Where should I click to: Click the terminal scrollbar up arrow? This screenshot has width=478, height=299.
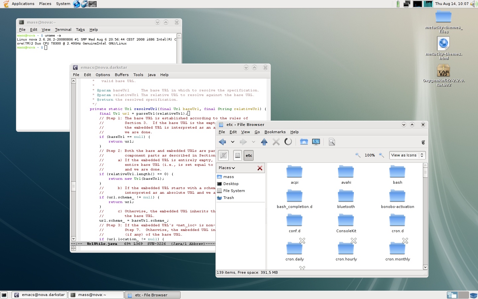tap(179, 36)
